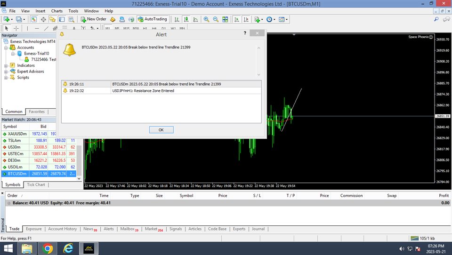Click the person icon after New Order
This screenshot has height=255, width=452.
122,19
